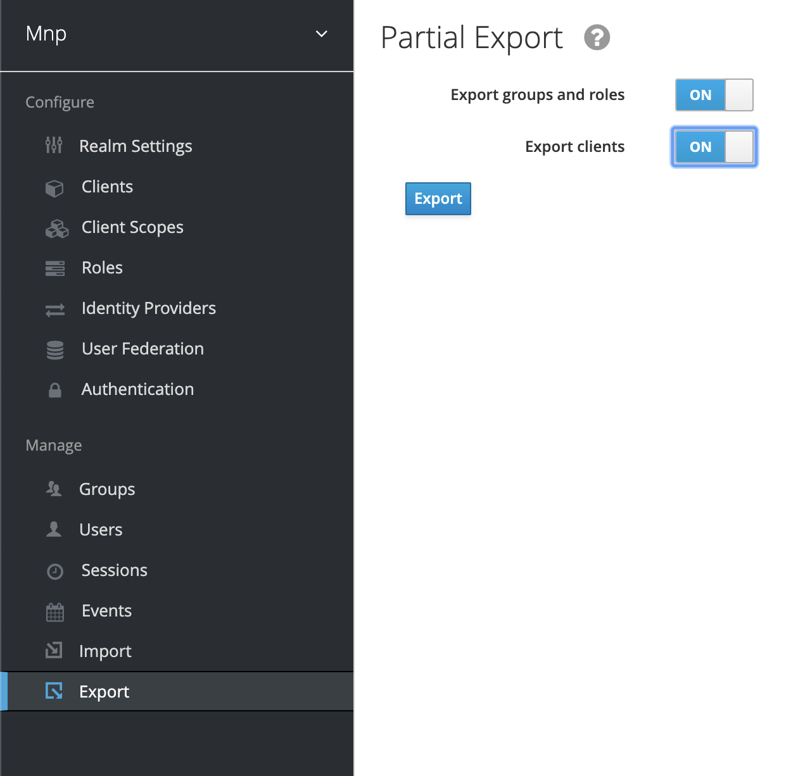The height and width of the screenshot is (776, 798).
Task: Click the User Federation database icon
Action: coord(55,350)
